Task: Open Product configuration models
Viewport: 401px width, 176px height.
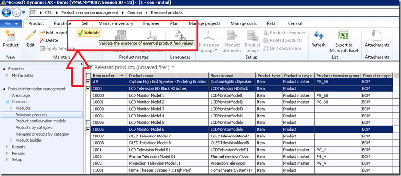Action: (41, 121)
